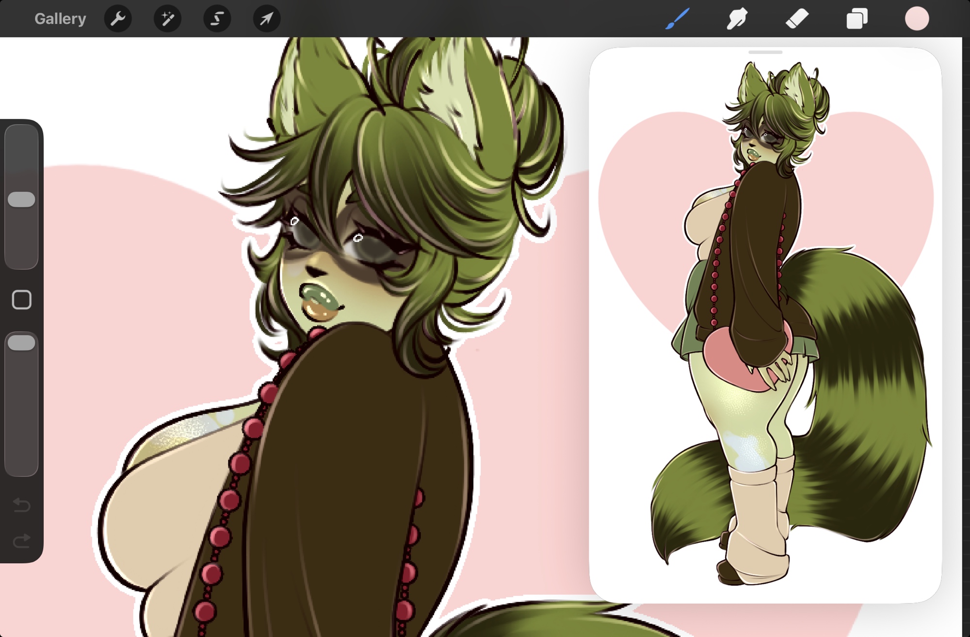Activate the Transform arrow tool
This screenshot has height=637, width=970.
pos(266,19)
